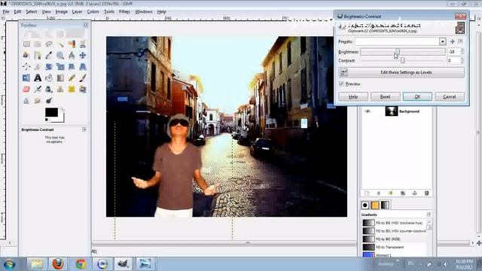The height and width of the screenshot is (271, 482).
Task: Switch to the Brushes tab
Action: 365,205
